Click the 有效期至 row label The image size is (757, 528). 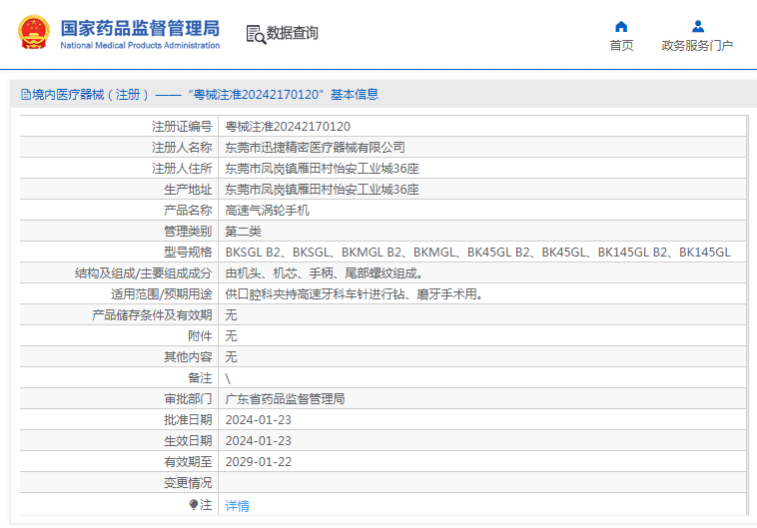coord(188,462)
